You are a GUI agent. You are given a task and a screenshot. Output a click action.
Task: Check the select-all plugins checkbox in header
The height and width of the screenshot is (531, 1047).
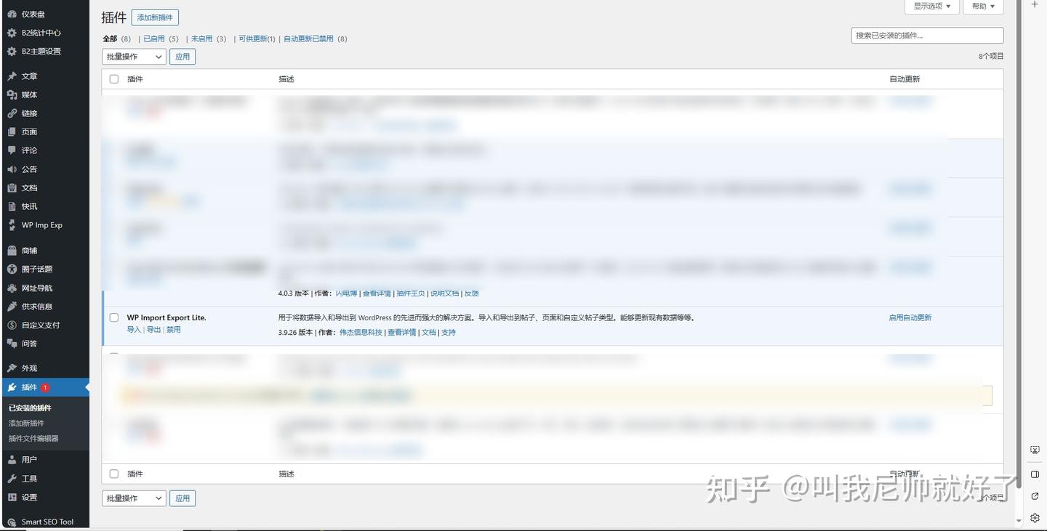click(113, 78)
